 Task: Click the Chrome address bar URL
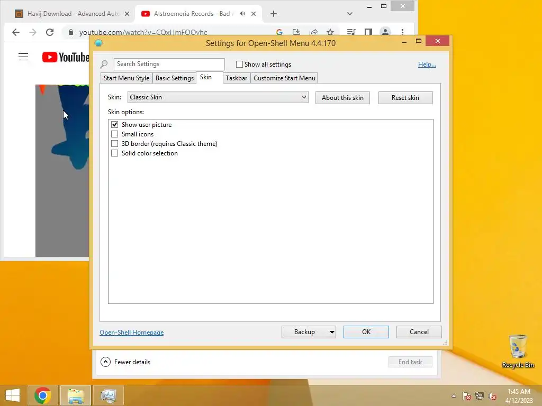coord(143,32)
